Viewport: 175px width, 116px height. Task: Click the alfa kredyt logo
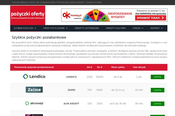34,103
